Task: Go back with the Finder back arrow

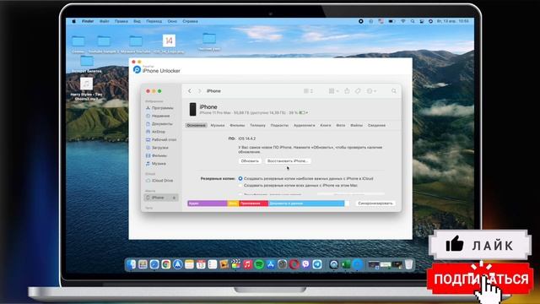Action: (x=189, y=91)
